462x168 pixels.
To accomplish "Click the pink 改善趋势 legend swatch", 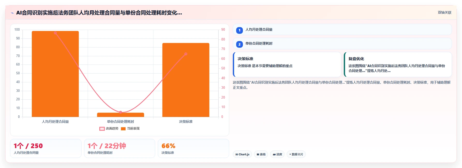I will (x=102, y=129).
